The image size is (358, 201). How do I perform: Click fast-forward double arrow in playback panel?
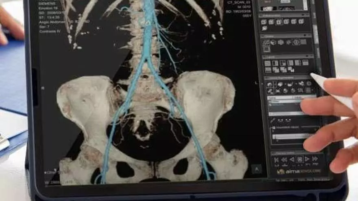[x=314, y=159]
